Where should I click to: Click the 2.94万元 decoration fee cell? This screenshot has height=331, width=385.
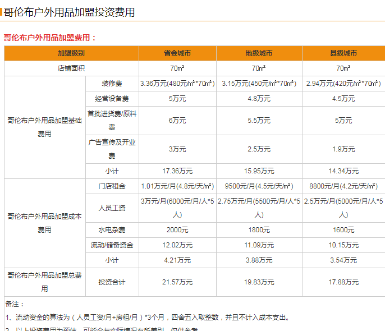click(343, 84)
